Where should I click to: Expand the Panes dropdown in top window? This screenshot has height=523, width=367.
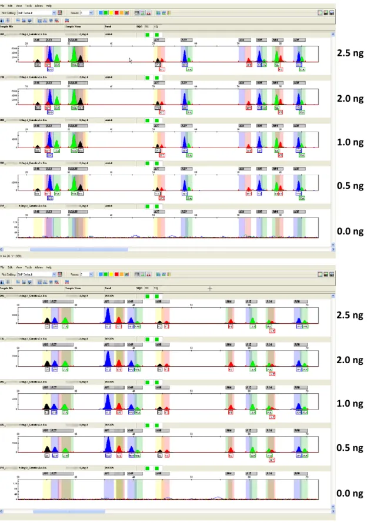(x=91, y=13)
